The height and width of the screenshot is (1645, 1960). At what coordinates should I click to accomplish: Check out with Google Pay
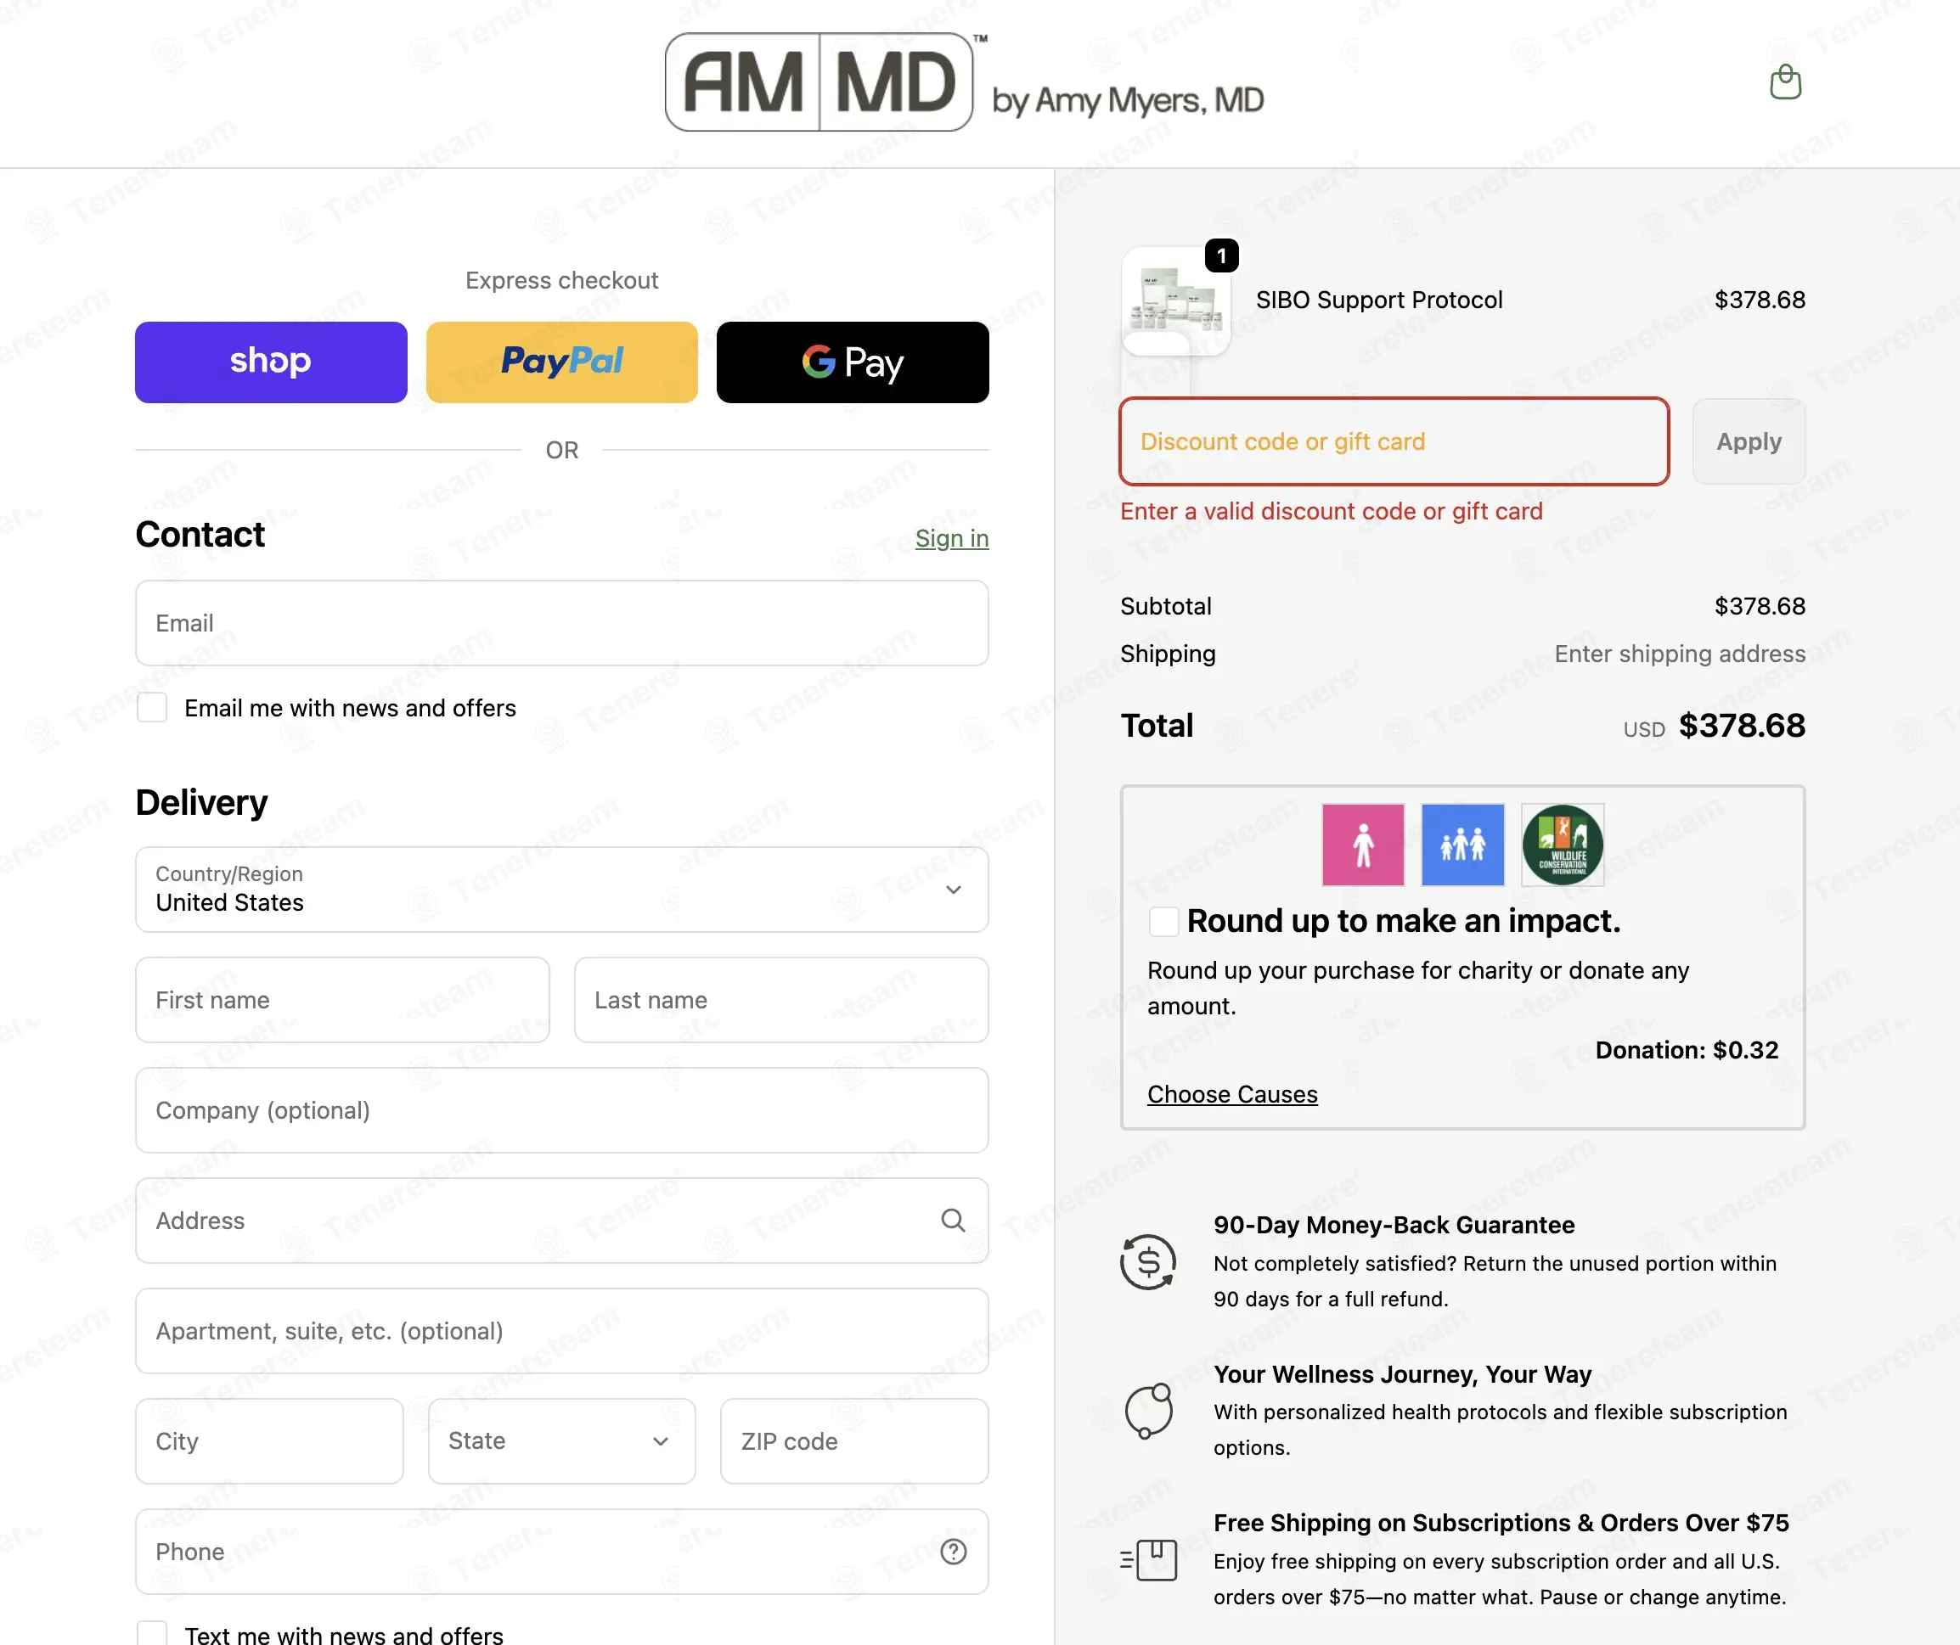click(853, 362)
